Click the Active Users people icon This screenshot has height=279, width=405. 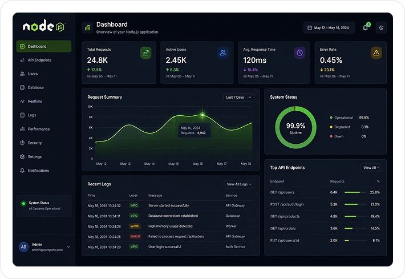pyautogui.click(x=223, y=52)
